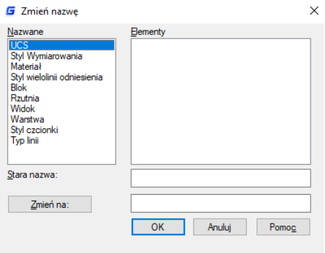
Task: Select Warstwa in the list
Action: click(x=62, y=119)
